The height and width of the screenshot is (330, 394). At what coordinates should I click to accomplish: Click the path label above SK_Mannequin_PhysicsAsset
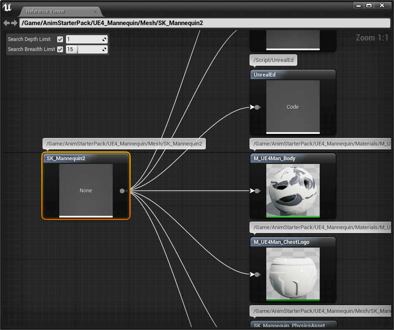pos(321,311)
